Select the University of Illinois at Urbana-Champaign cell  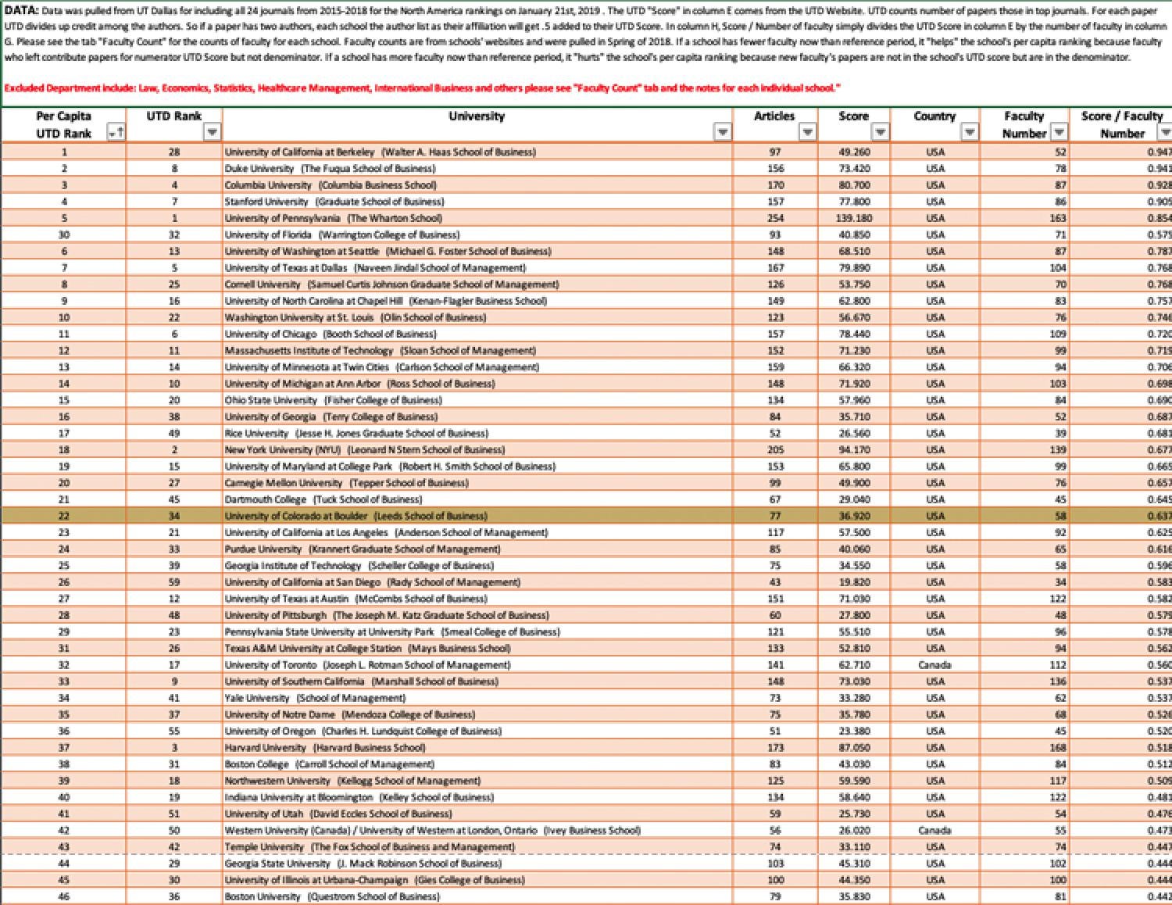(x=477, y=880)
